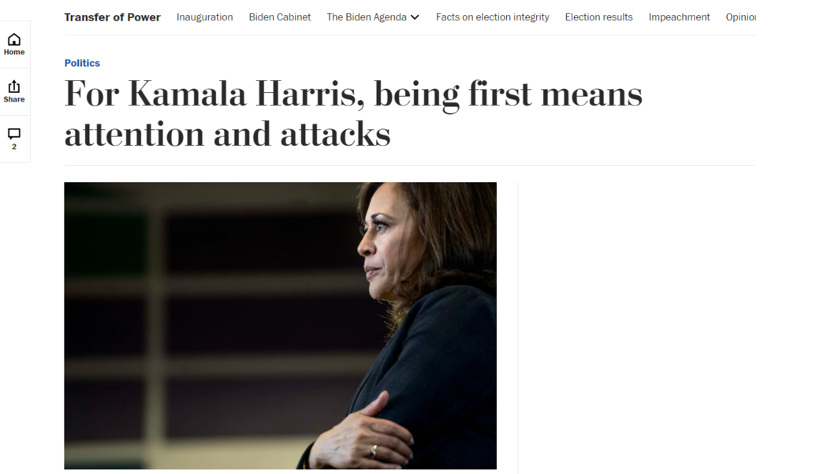Image resolution: width=820 pixels, height=474 pixels.
Task: Open the Politics section link
Action: point(82,63)
